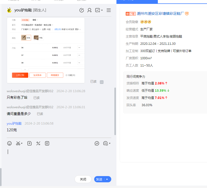Click the 跨境铺货 button in the image

point(55,75)
